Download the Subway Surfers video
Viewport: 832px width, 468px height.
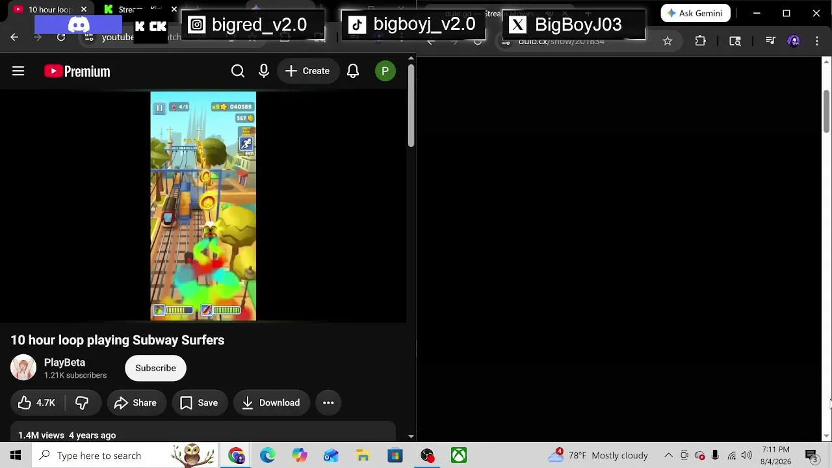272,403
